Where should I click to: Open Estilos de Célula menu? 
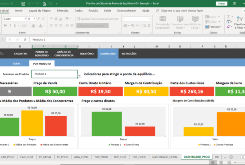point(195,22)
